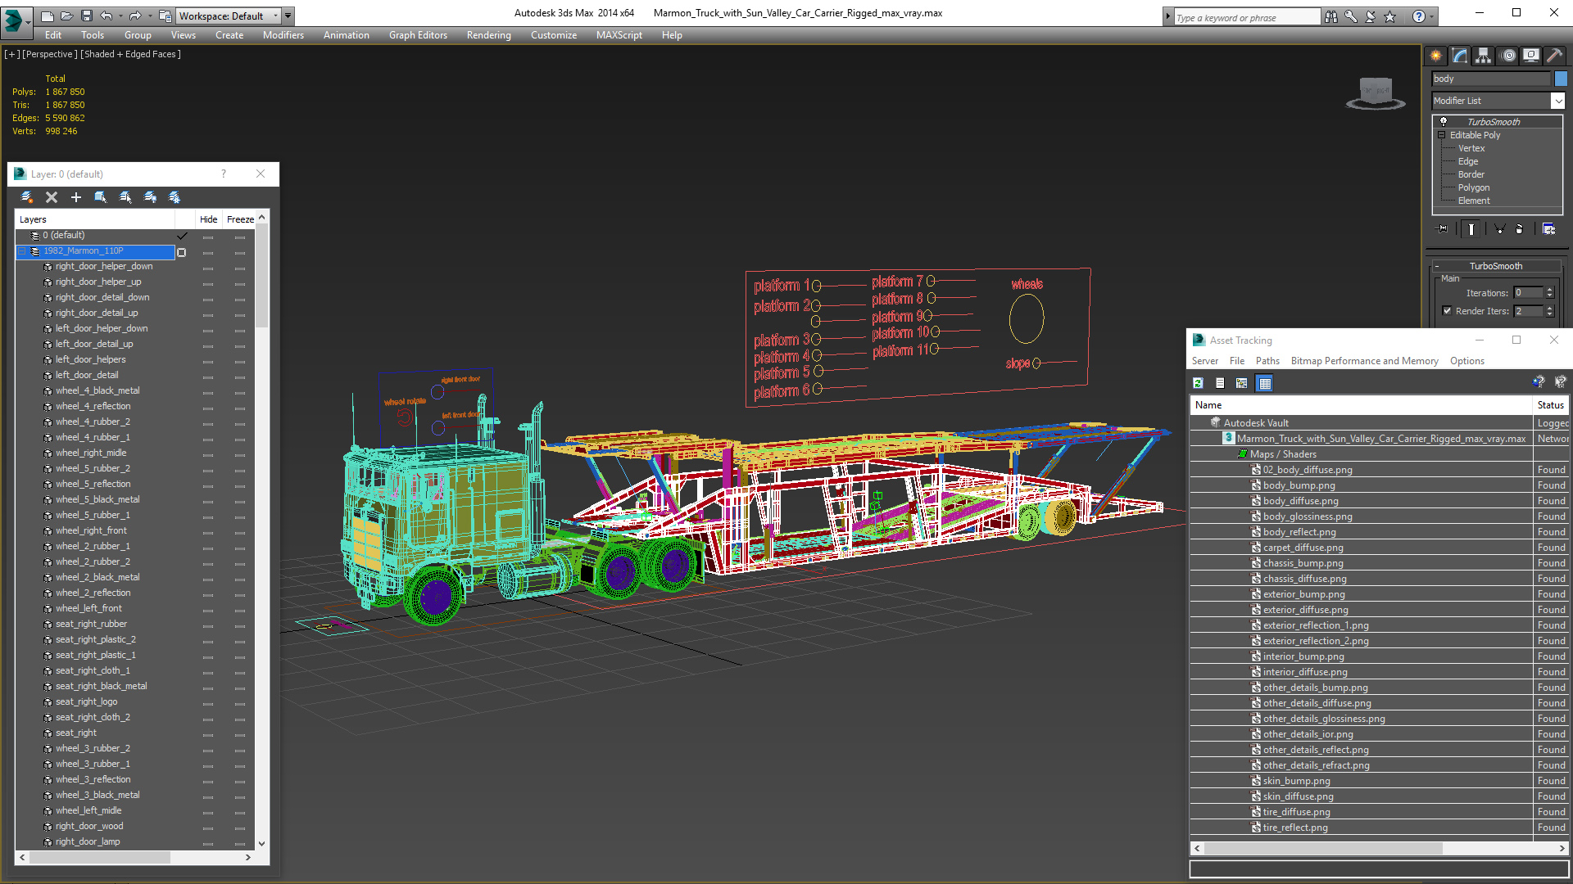This screenshot has width=1573, height=884.
Task: Click the Hide column header
Action: [x=208, y=219]
